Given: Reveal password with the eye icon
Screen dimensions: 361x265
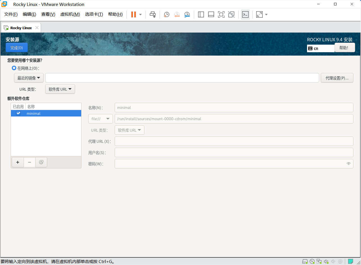Looking at the screenshot, I should 349,164.
